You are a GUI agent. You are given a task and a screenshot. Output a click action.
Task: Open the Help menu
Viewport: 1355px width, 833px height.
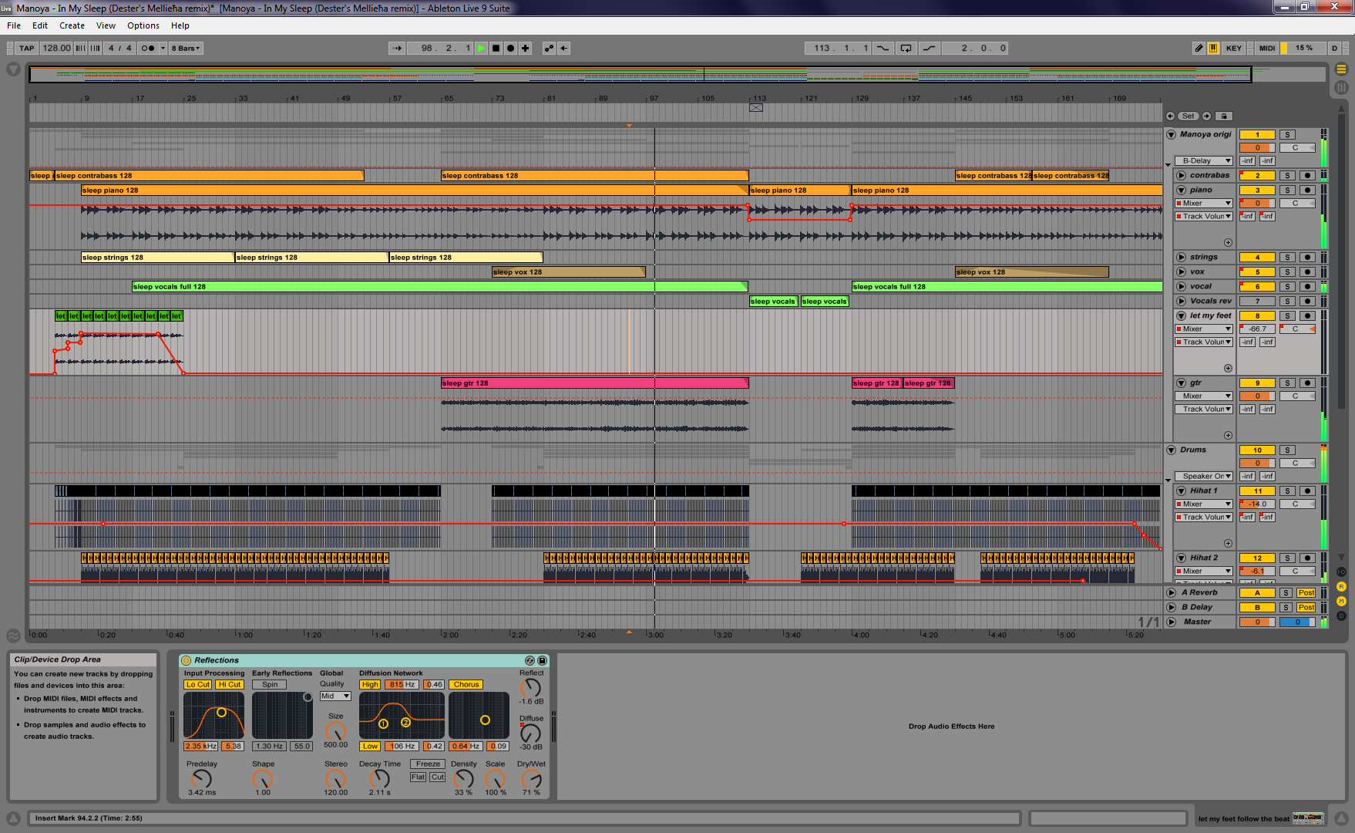[180, 25]
